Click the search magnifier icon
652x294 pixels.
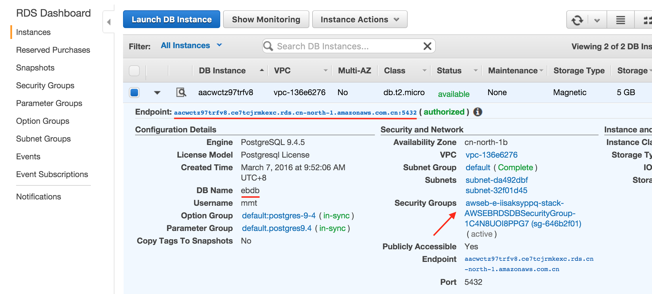tap(268, 46)
